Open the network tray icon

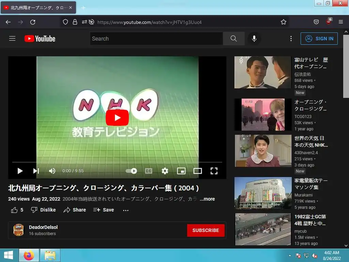point(306,256)
